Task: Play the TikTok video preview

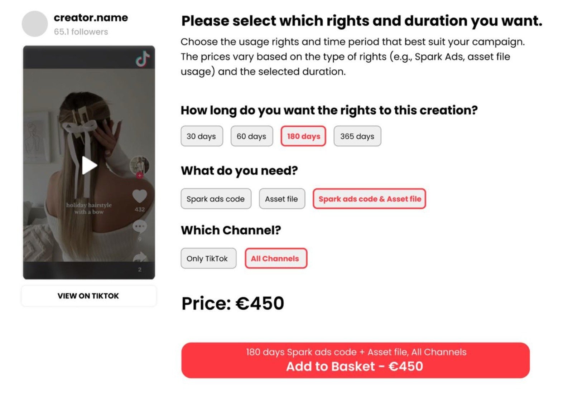Action: point(89,165)
